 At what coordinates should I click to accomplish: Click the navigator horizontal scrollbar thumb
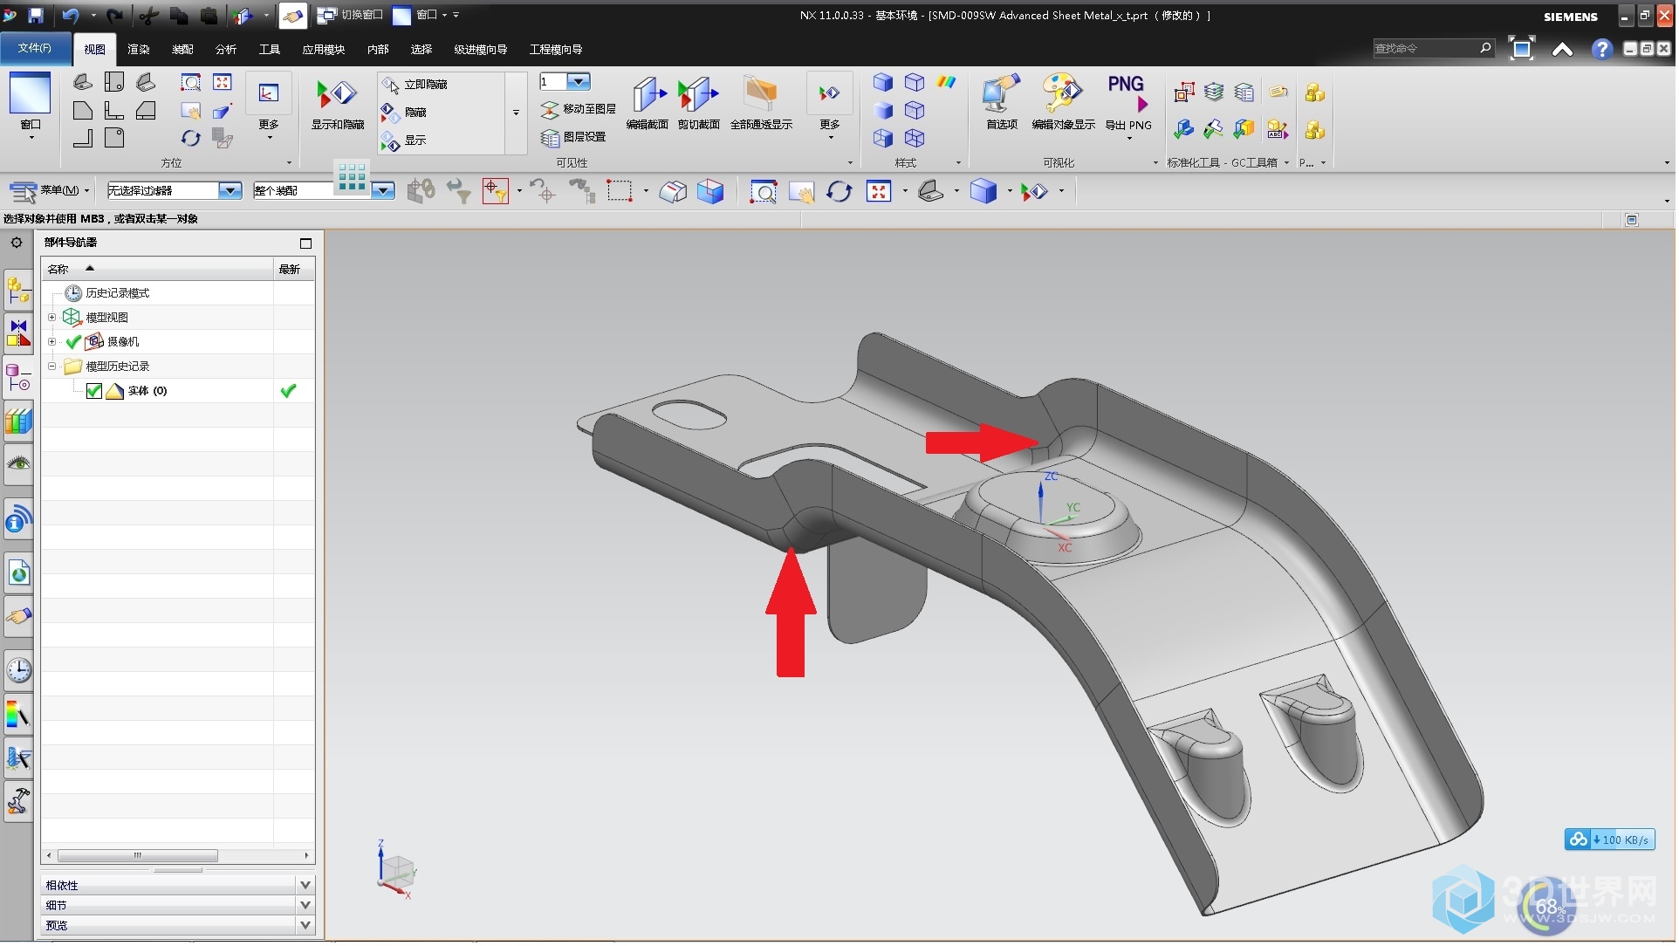pyautogui.click(x=138, y=858)
